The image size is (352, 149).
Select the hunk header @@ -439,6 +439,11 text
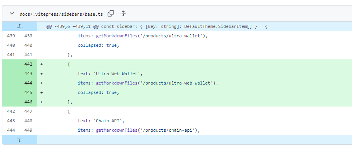[x=157, y=27]
